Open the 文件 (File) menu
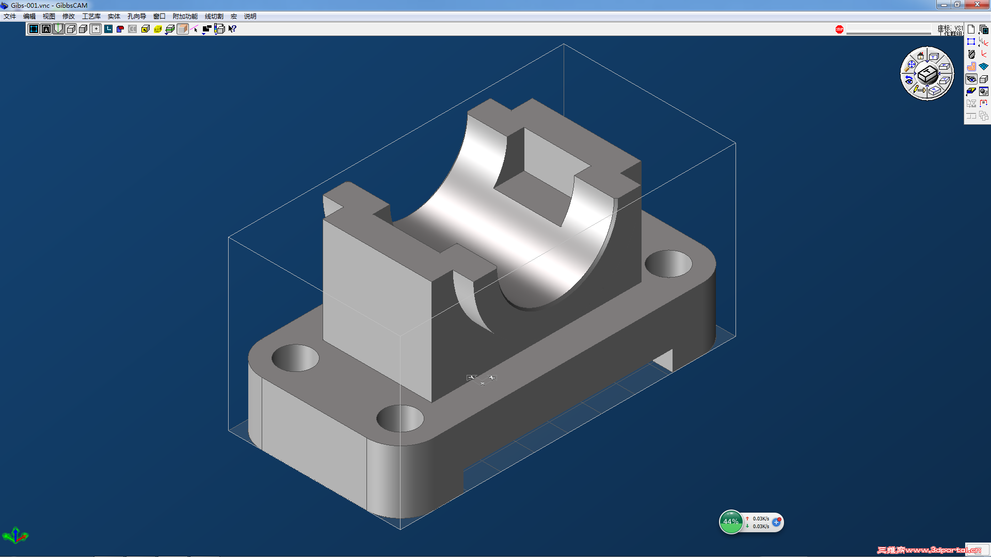Screen dimensions: 991x557 pyautogui.click(x=10, y=17)
